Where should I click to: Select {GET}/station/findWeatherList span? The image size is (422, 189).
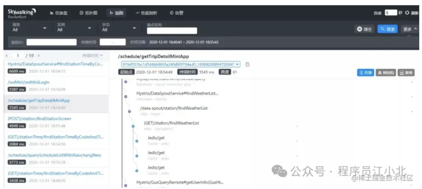(171, 123)
